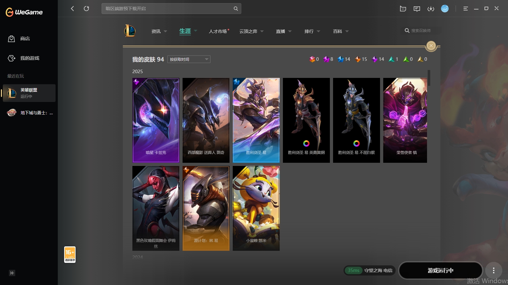Switch to the 生涯 tab
The image size is (508, 285).
click(185, 31)
